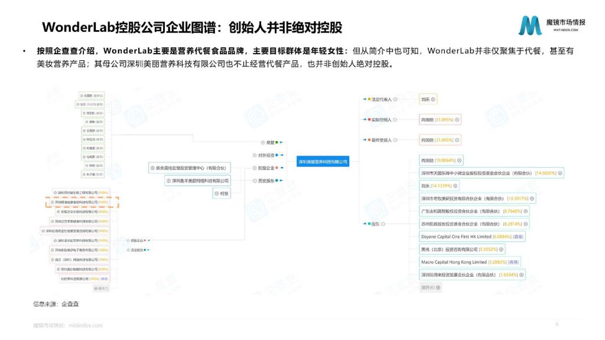Click the 香港 tag on the Macro Capital node
This screenshot has height=340, width=605.
[513, 262]
